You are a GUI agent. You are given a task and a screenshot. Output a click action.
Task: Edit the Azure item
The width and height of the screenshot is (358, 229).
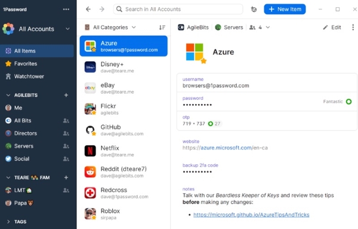332,27
